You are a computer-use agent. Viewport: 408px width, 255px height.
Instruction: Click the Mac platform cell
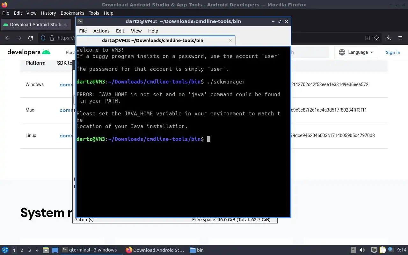click(30, 110)
